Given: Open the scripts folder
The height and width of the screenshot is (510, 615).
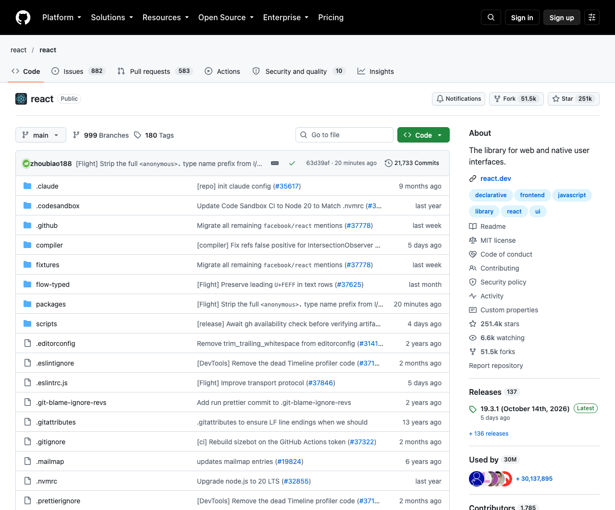Looking at the screenshot, I should (47, 324).
